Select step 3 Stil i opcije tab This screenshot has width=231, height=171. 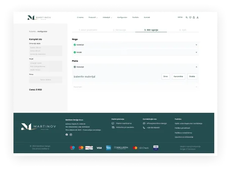coord(151,30)
